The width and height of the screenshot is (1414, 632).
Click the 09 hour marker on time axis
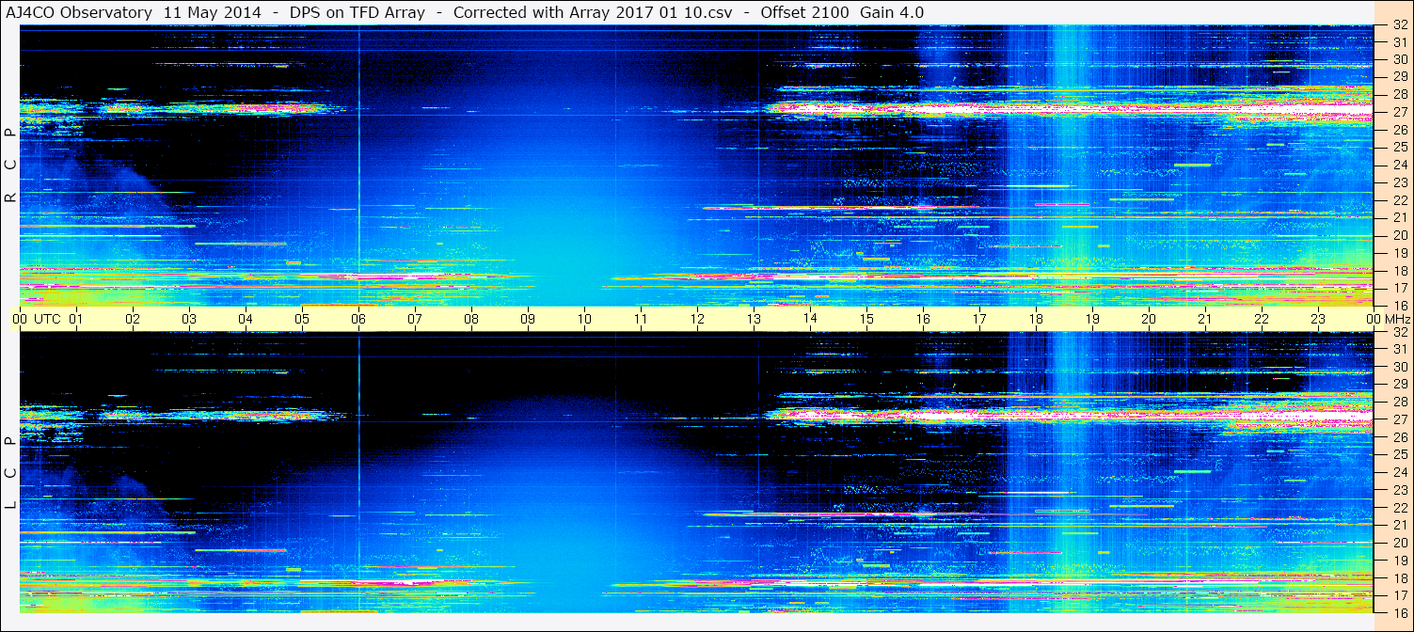(528, 319)
